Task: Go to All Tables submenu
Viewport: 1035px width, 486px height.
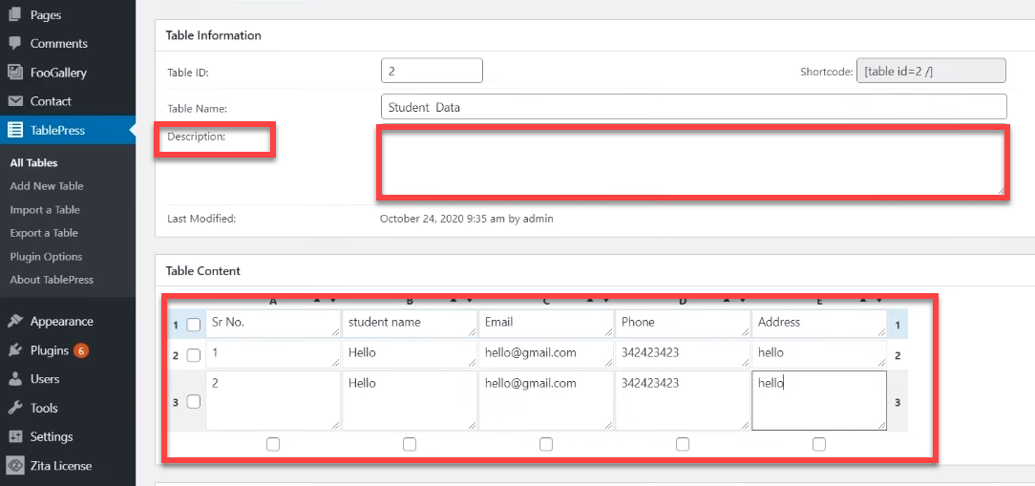Action: pos(33,162)
